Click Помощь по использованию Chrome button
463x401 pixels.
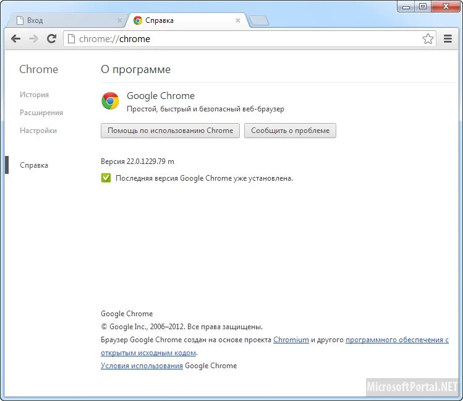point(170,131)
